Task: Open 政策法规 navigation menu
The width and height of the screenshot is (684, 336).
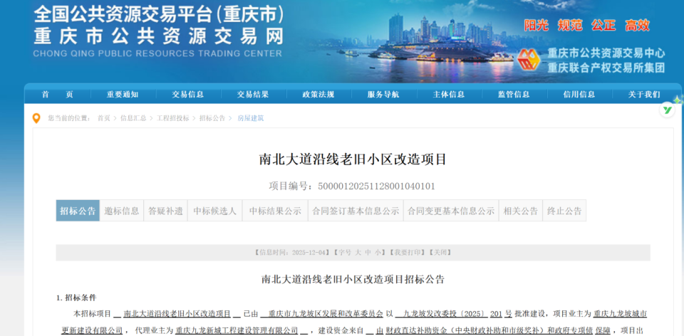Action: [318, 95]
